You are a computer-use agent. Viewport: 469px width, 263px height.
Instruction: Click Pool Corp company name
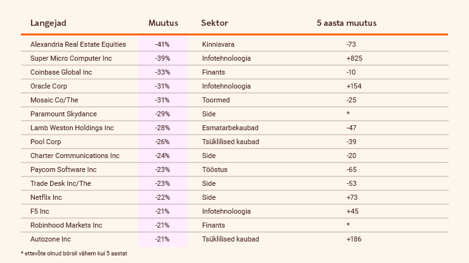click(x=46, y=142)
